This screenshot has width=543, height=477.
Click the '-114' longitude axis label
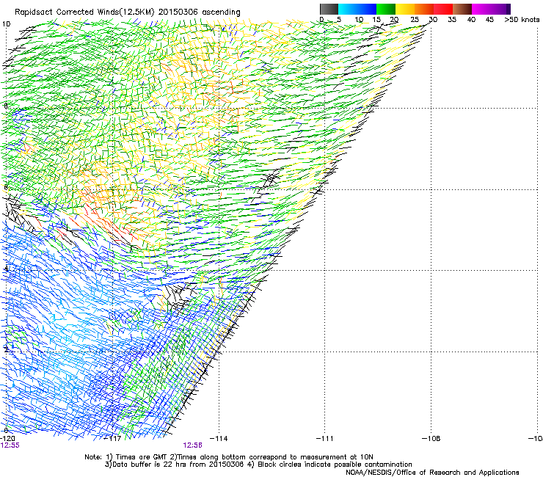click(219, 439)
